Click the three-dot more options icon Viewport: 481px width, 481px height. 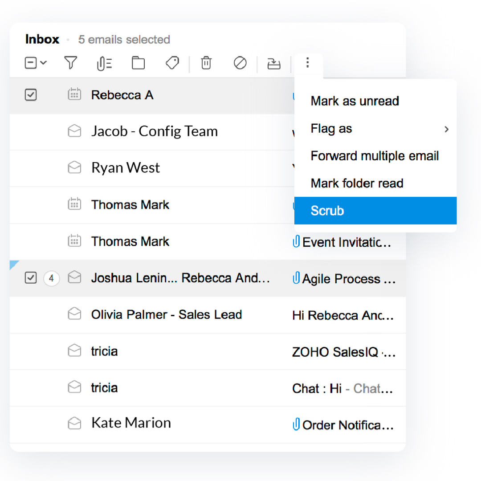307,63
